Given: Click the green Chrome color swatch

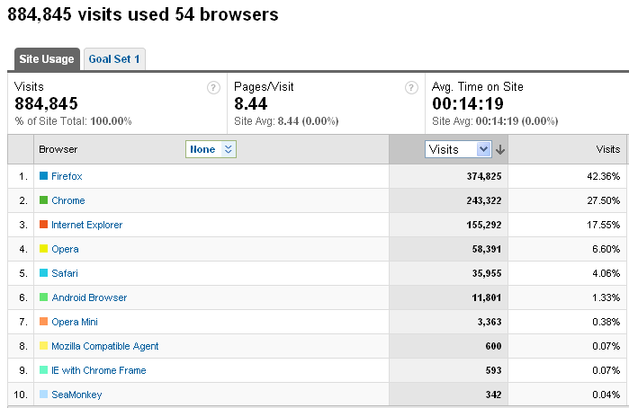Looking at the screenshot, I should 44,200.
